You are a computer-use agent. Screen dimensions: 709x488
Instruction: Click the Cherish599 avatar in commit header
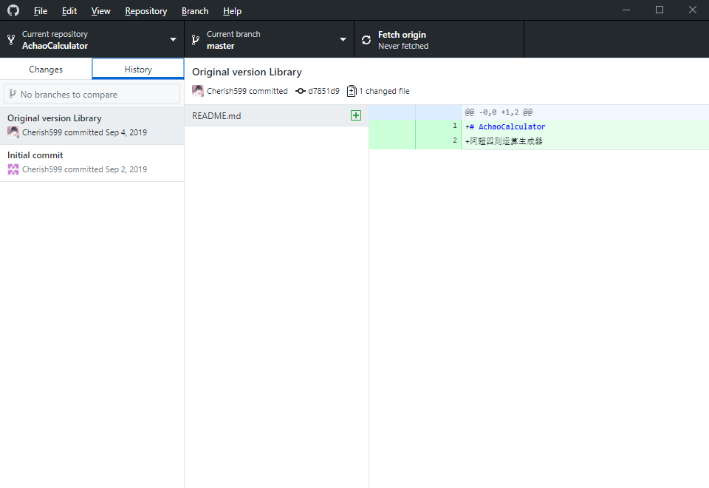pyautogui.click(x=198, y=91)
